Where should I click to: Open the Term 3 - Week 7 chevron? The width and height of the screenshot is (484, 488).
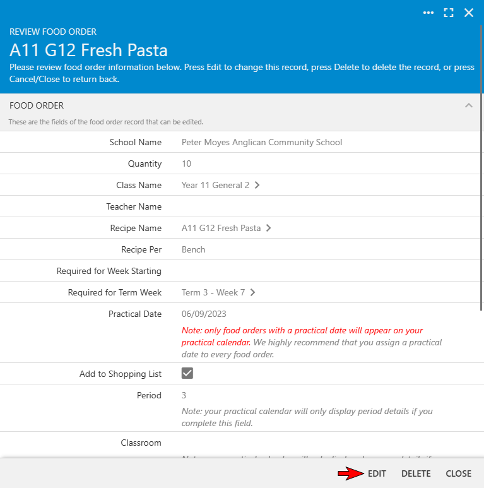[253, 293]
